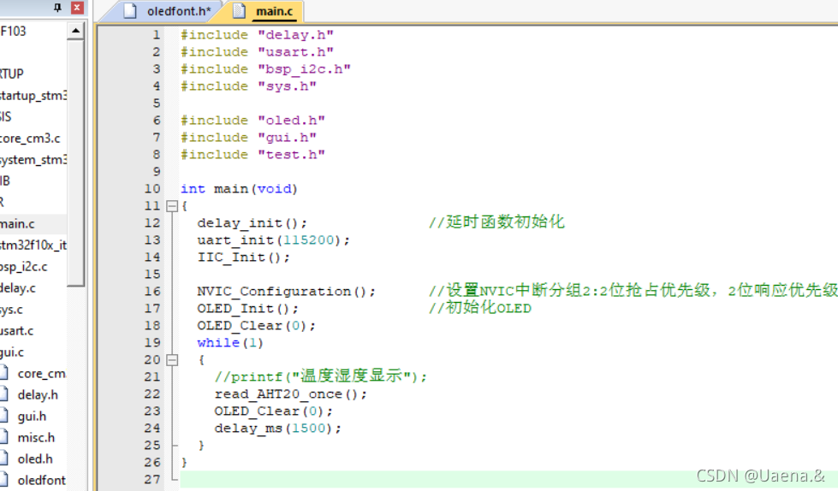Open delay.c in the project tree
838x491 pixels.
[18, 288]
